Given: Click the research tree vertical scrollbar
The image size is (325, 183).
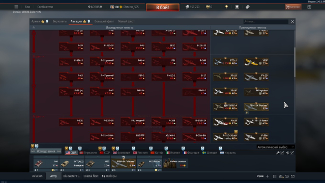Looking at the screenshot, I should pyautogui.click(x=294, y=62).
